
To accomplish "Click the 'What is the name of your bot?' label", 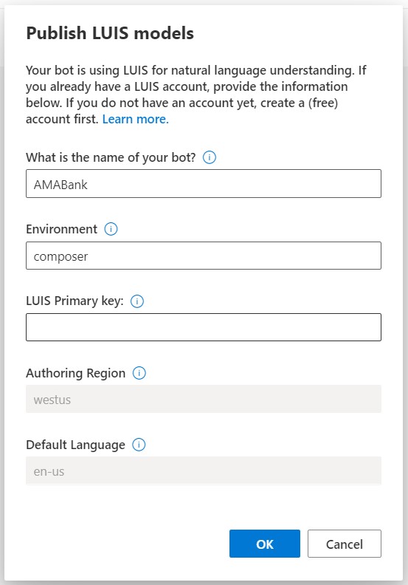I will click(x=111, y=157).
